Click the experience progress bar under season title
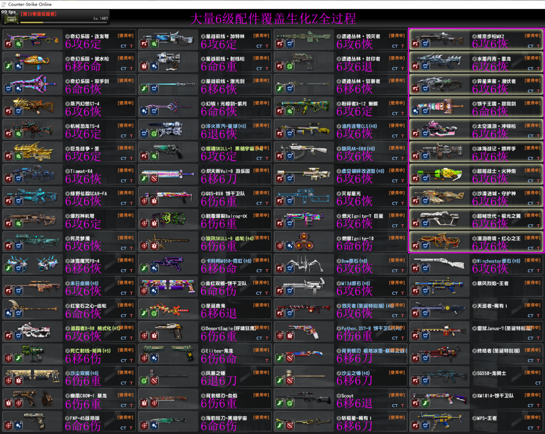This screenshot has height=434, width=545. coord(64,23)
